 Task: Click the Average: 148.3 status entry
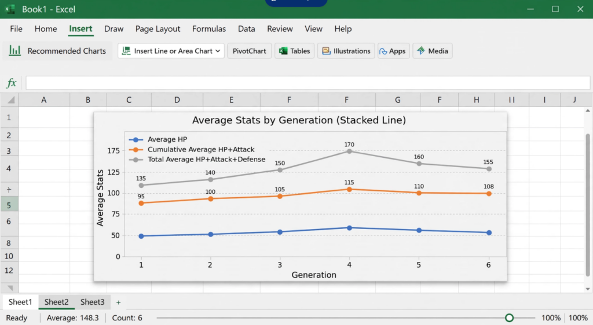point(72,318)
